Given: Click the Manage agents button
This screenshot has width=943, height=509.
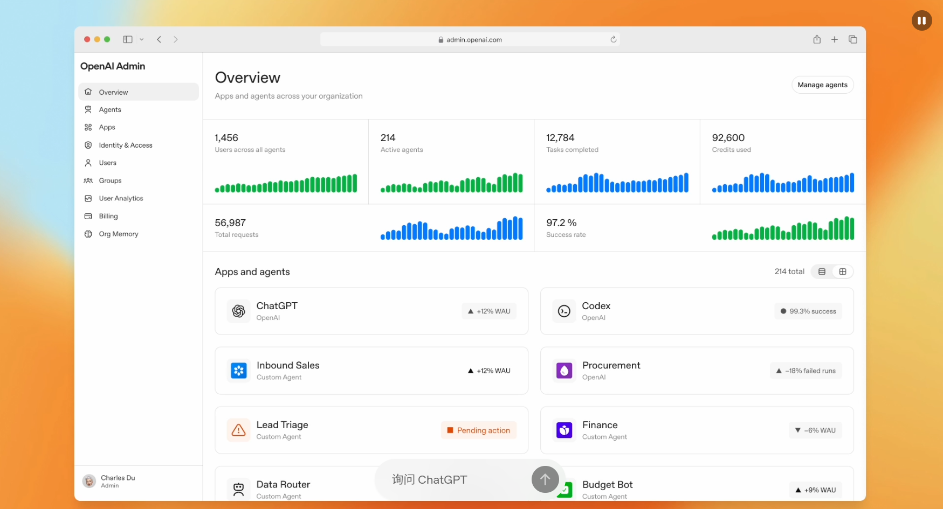Looking at the screenshot, I should click(822, 85).
